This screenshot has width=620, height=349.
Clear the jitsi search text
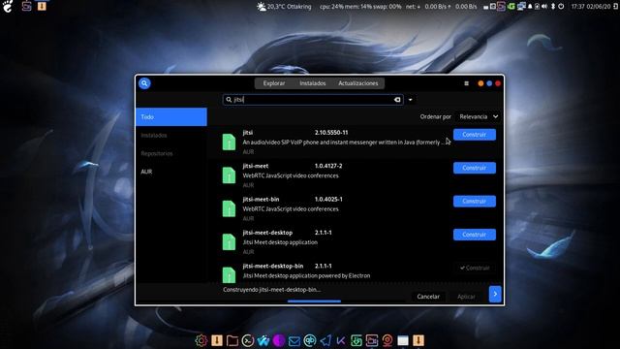[397, 100]
